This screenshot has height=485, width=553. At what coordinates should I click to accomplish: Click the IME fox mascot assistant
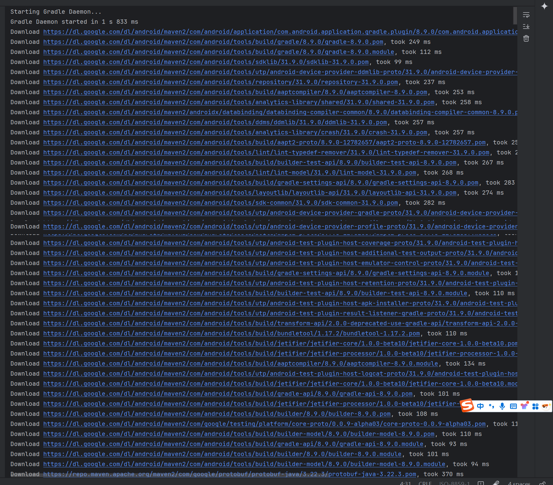[x=546, y=406]
